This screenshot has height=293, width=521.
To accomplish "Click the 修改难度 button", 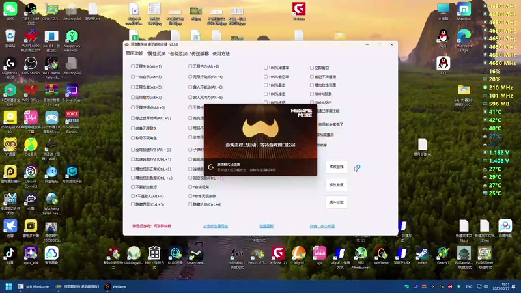I will click(336, 185).
